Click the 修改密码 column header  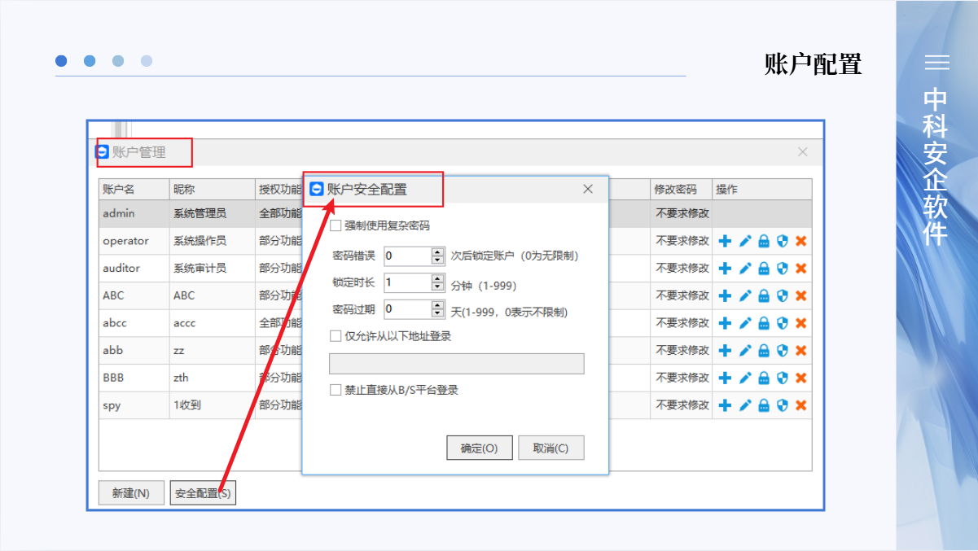coord(675,190)
